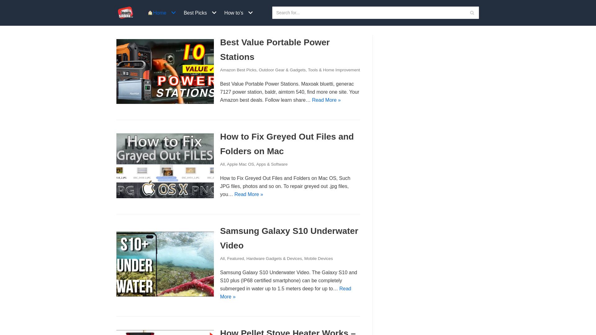Screen dimensions: 596x335
Task: Open the Portable Power Stations thumbnail
Action: (x=165, y=71)
